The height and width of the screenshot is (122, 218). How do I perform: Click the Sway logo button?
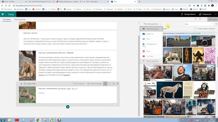click(11, 14)
